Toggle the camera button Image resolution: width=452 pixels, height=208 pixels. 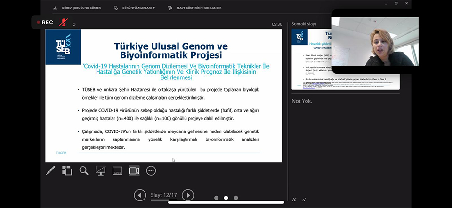[x=134, y=170]
